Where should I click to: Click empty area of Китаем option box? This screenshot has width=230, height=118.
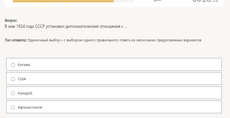point(125,64)
